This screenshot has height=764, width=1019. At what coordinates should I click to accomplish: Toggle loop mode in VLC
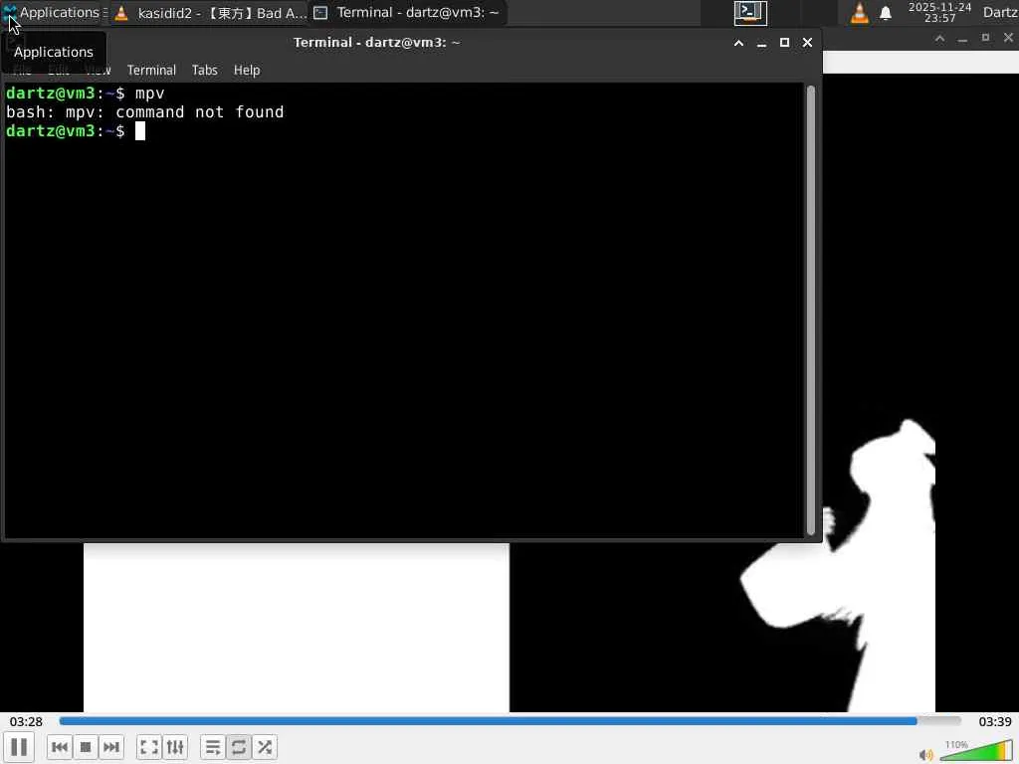(239, 747)
